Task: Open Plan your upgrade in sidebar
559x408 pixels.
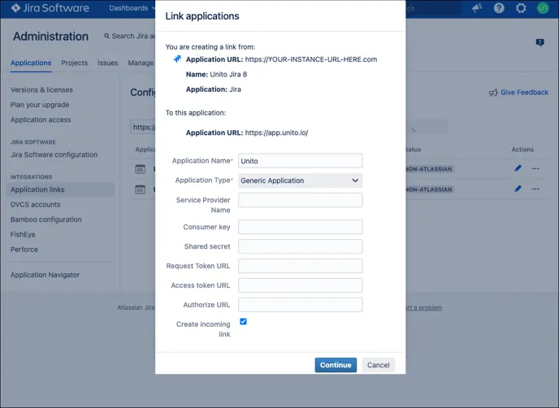Action: [40, 105]
